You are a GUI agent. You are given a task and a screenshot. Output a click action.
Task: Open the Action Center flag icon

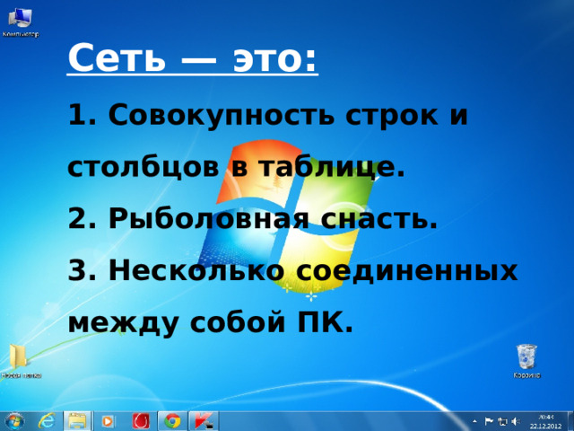(489, 422)
